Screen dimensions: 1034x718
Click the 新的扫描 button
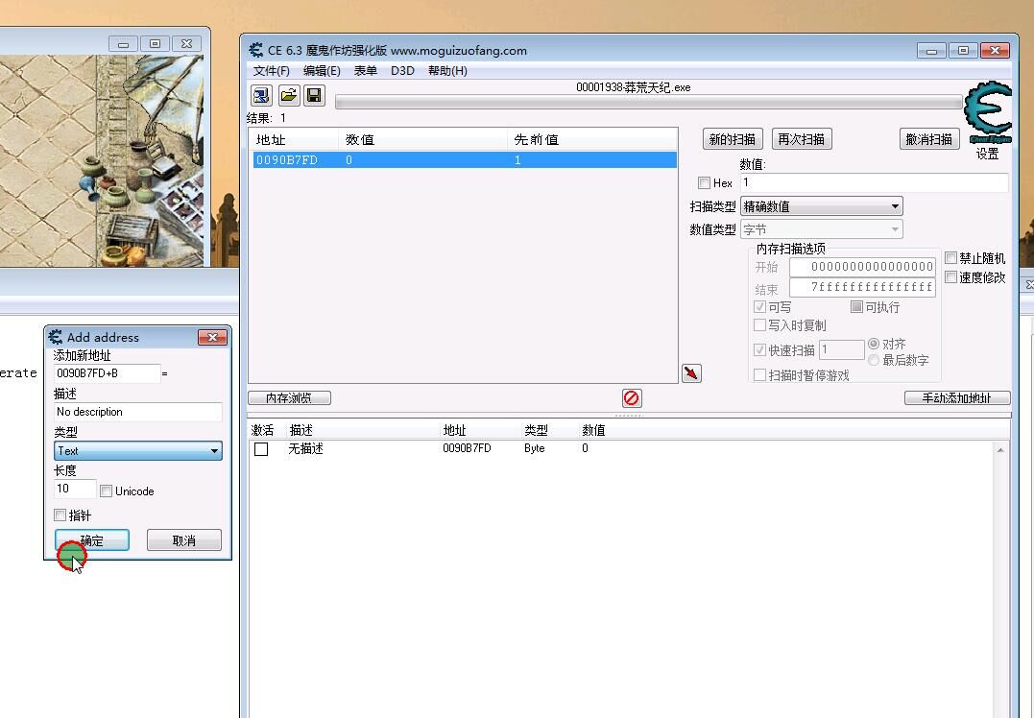[x=733, y=139]
